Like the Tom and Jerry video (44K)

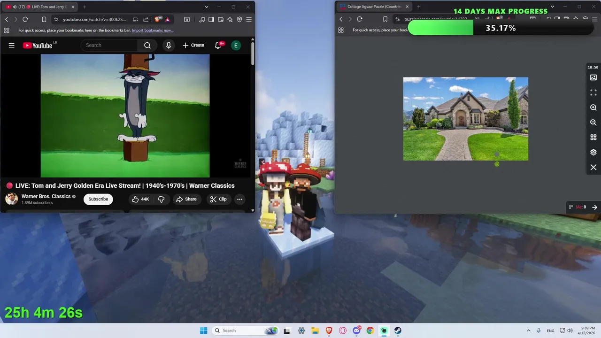[140, 199]
